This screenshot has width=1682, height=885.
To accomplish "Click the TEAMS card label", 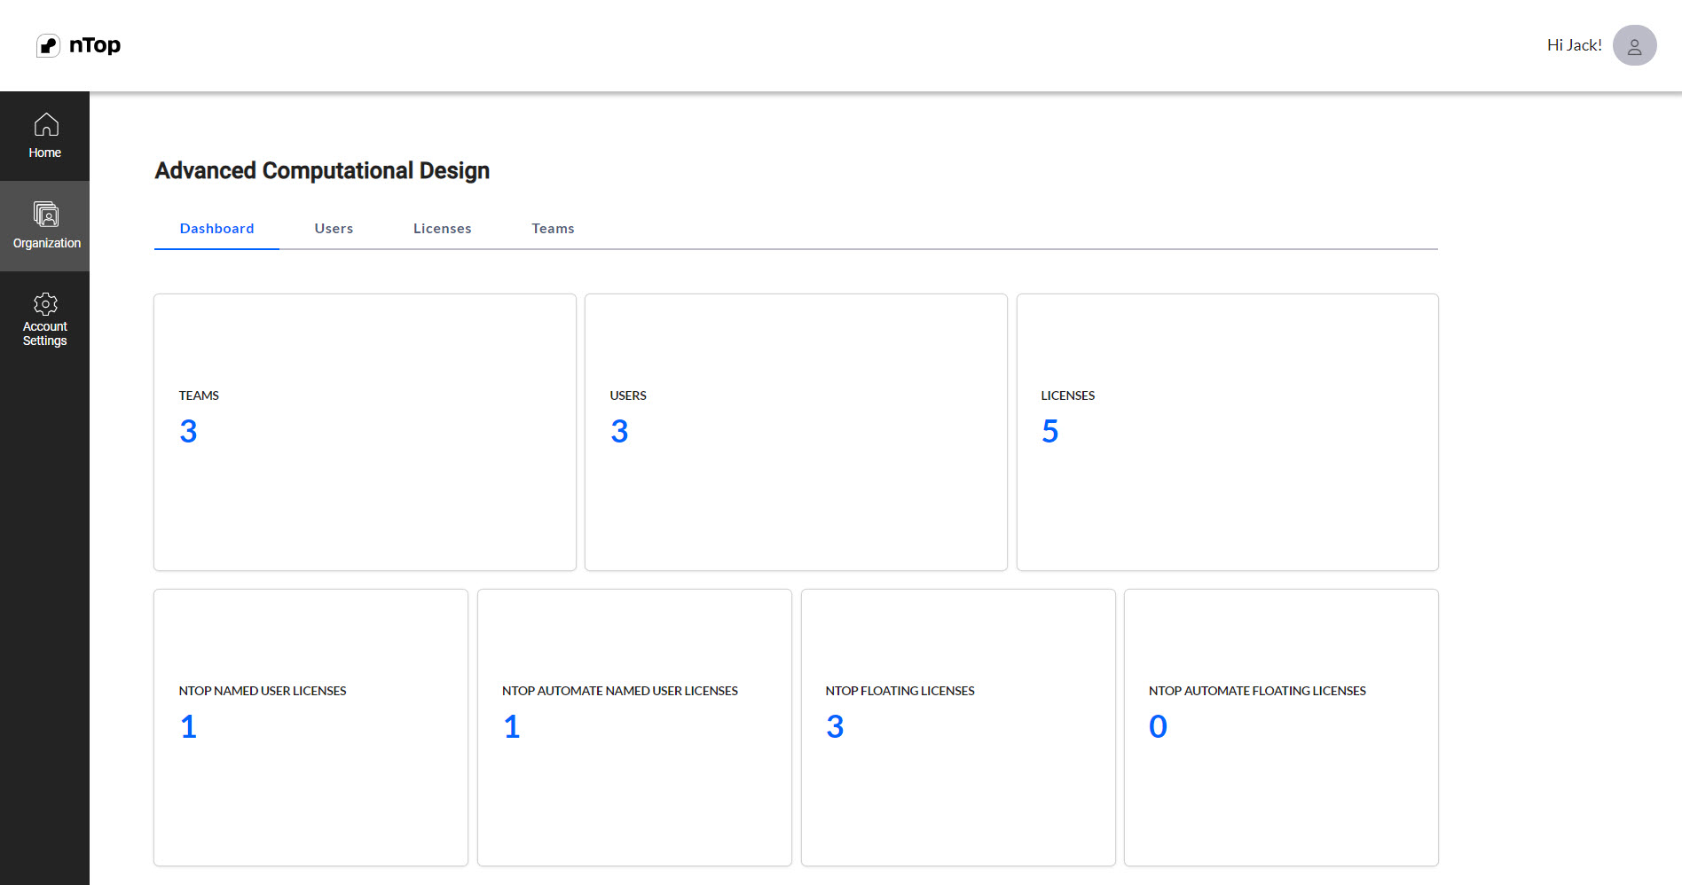I will 199,396.
